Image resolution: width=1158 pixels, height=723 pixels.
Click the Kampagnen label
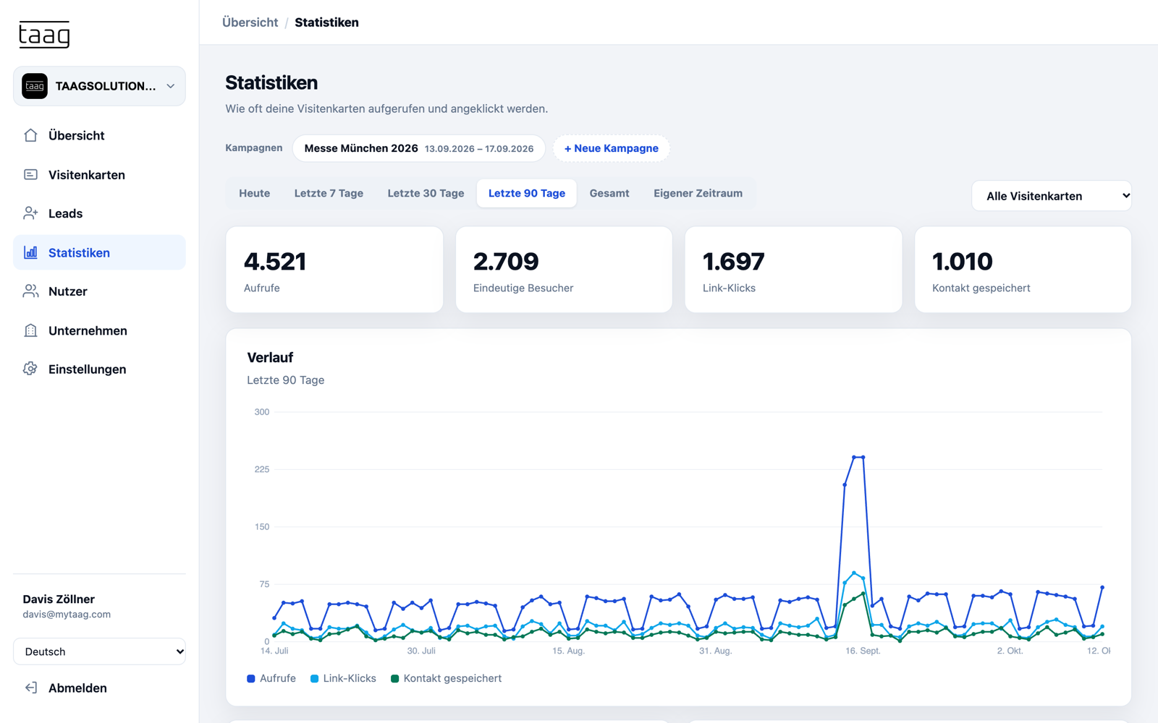(254, 147)
